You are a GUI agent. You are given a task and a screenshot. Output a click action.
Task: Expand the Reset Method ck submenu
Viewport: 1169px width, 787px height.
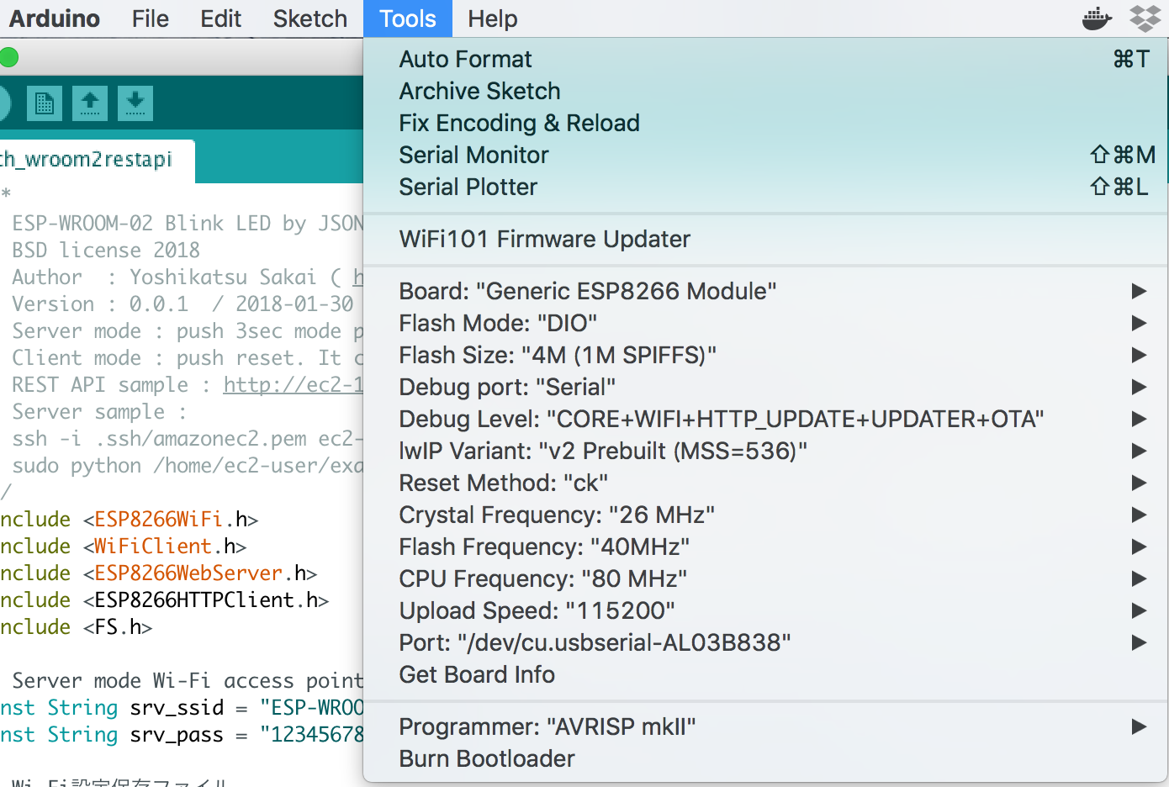click(x=765, y=483)
